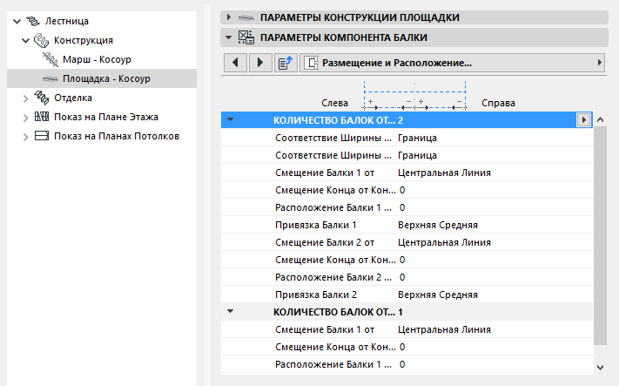The image size is (619, 386).
Task: Click the vertical scrollbar thumb
Action: [601, 236]
